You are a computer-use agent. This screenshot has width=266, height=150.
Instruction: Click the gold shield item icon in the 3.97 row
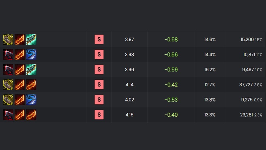click(8, 40)
